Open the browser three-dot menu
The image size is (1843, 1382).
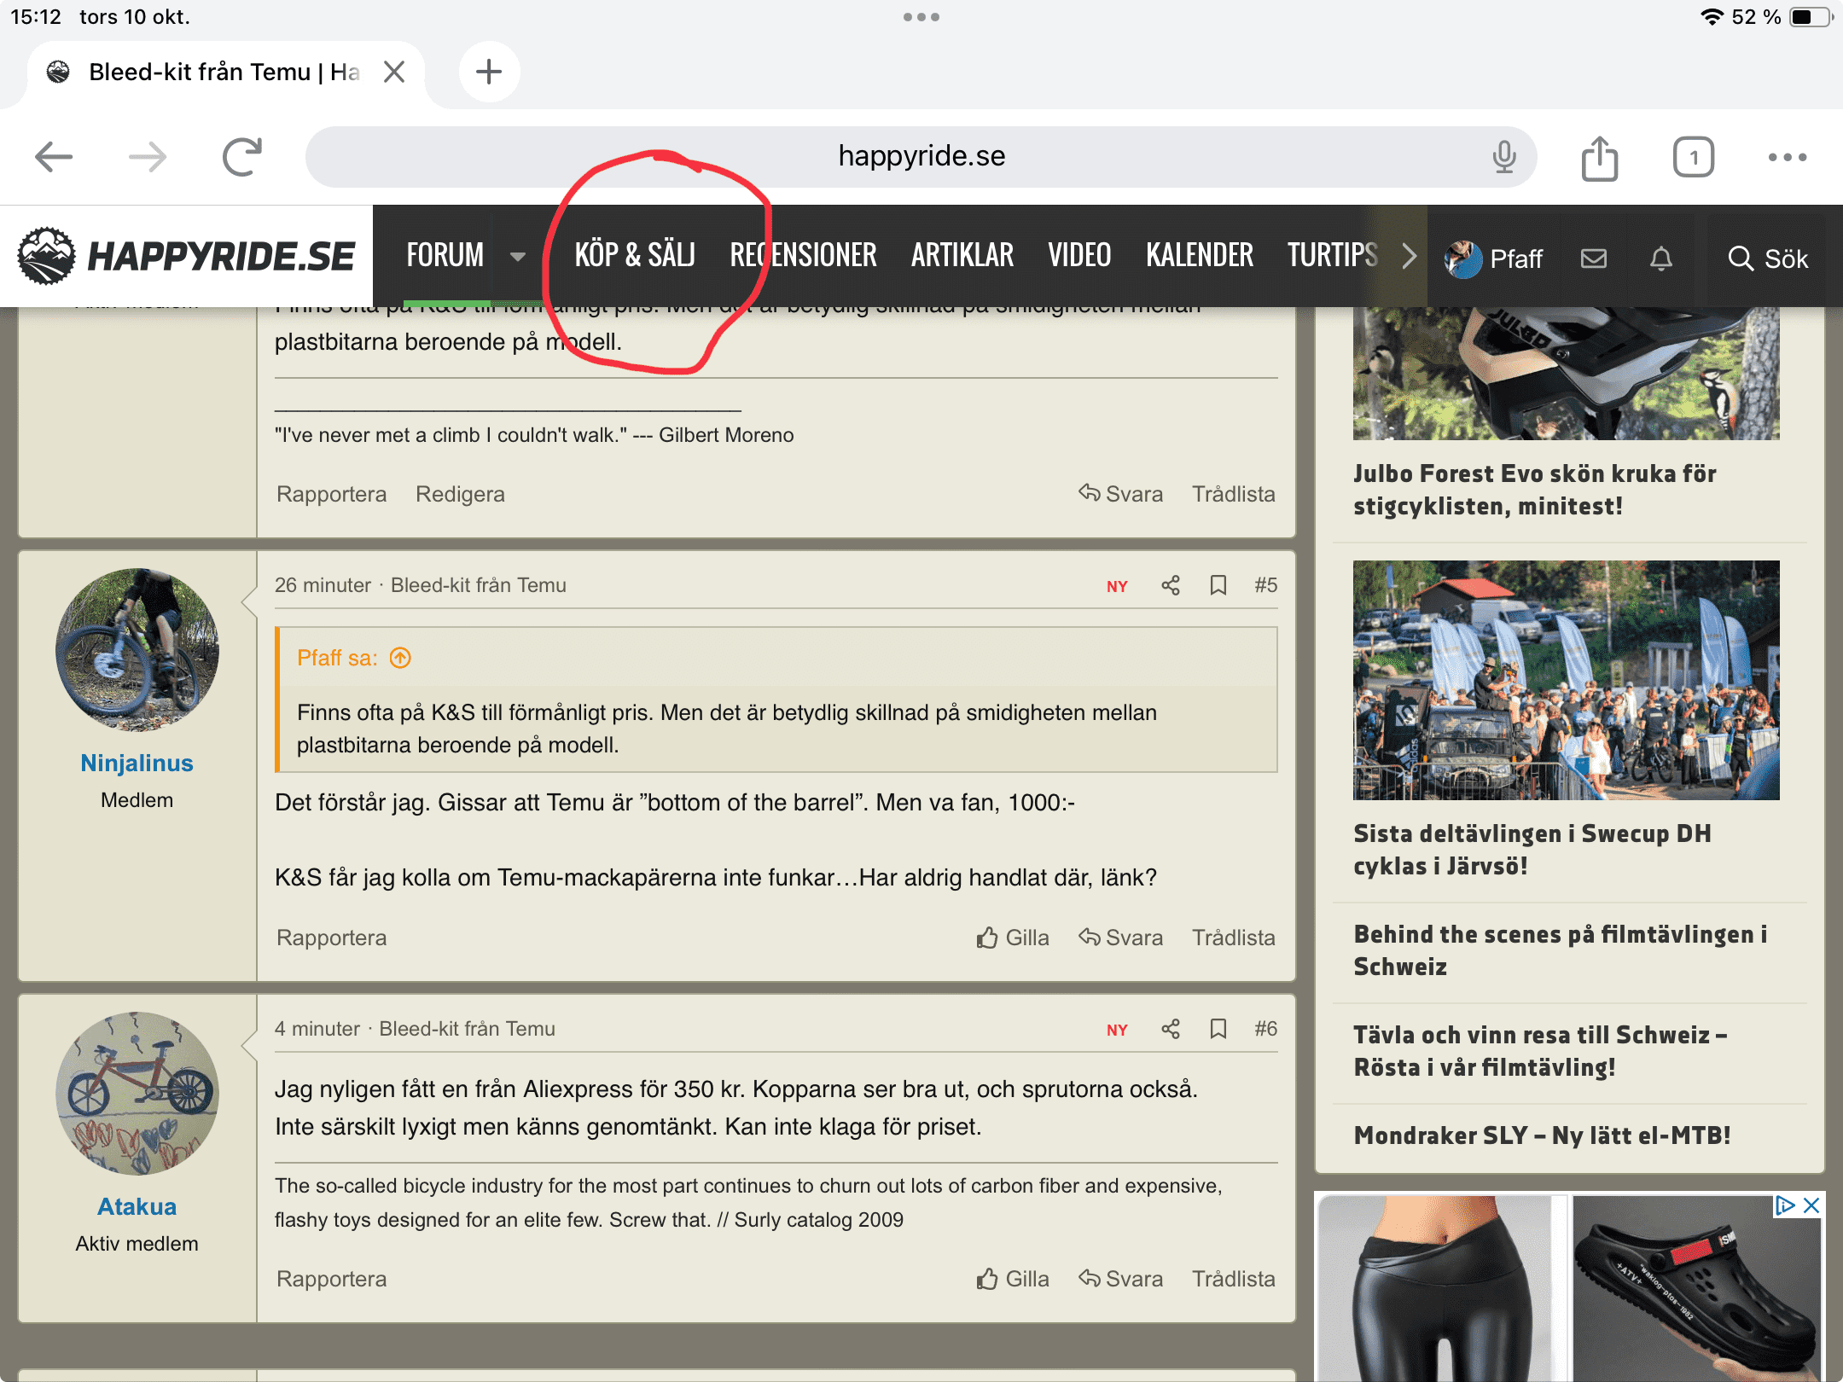click(1787, 157)
